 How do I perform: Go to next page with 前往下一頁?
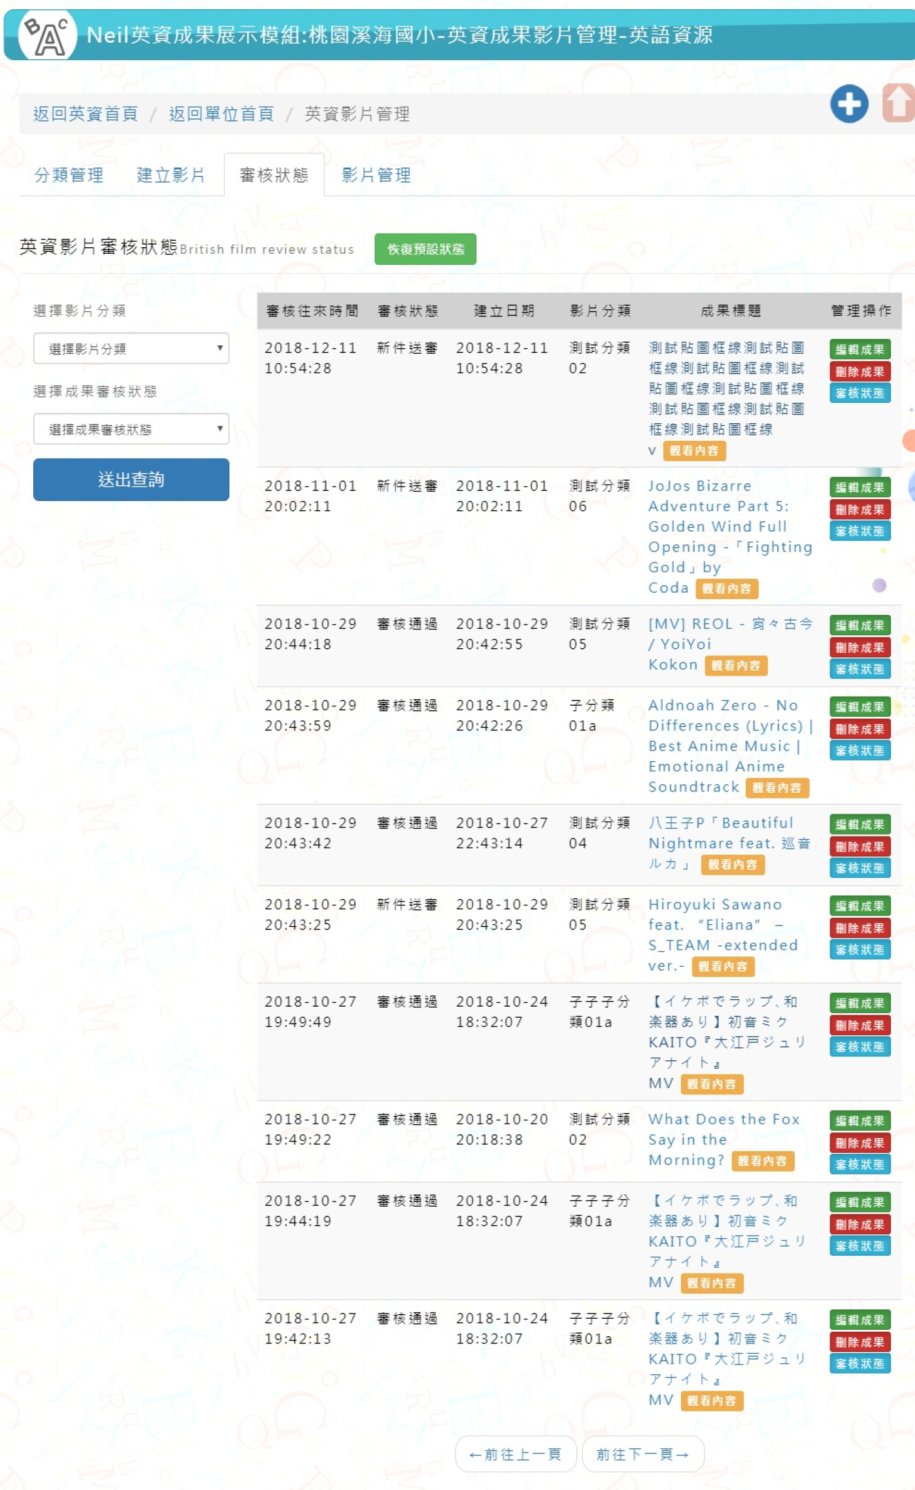(x=642, y=1454)
